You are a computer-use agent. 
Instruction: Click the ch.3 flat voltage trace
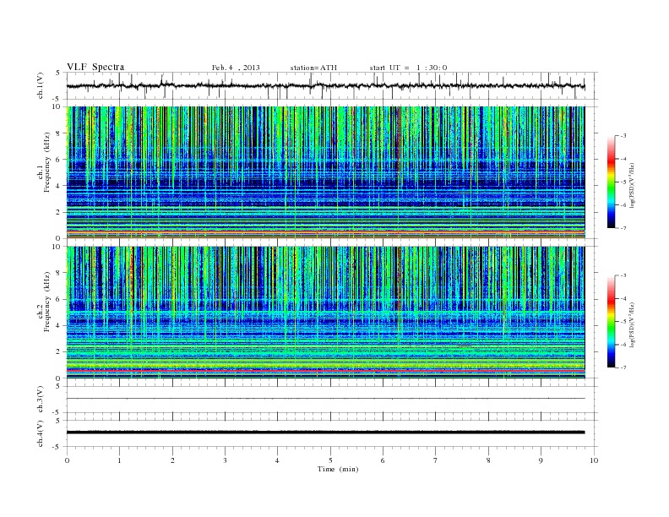point(325,399)
